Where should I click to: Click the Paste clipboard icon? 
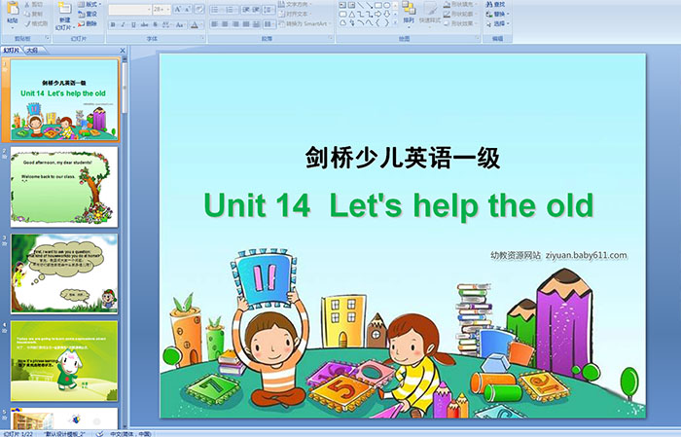tap(13, 9)
